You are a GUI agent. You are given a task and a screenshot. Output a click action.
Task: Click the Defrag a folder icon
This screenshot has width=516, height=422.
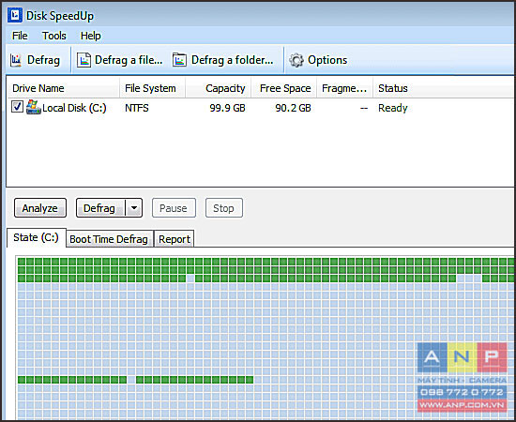[x=179, y=60]
